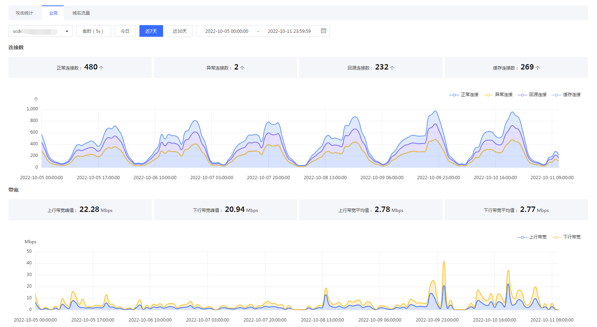The width and height of the screenshot is (597, 327).
Task: Select the 实时 (5s) refresh option
Action: pos(93,31)
